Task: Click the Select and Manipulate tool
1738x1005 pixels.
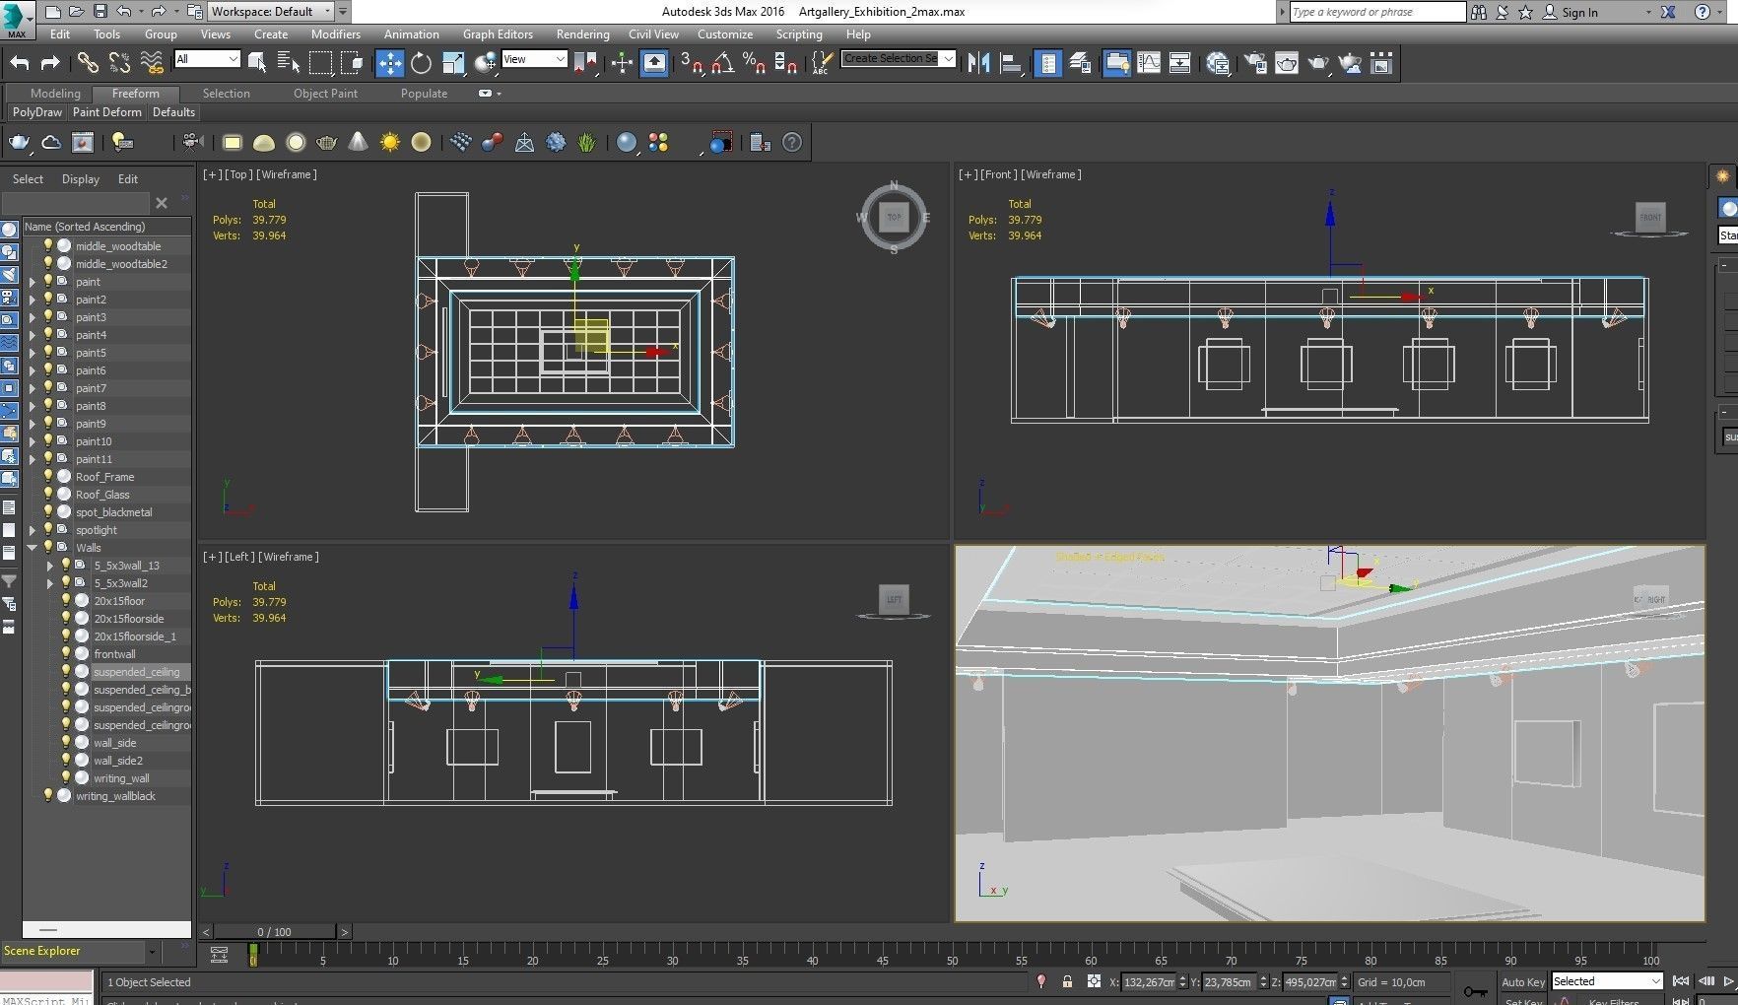Action: click(x=622, y=63)
